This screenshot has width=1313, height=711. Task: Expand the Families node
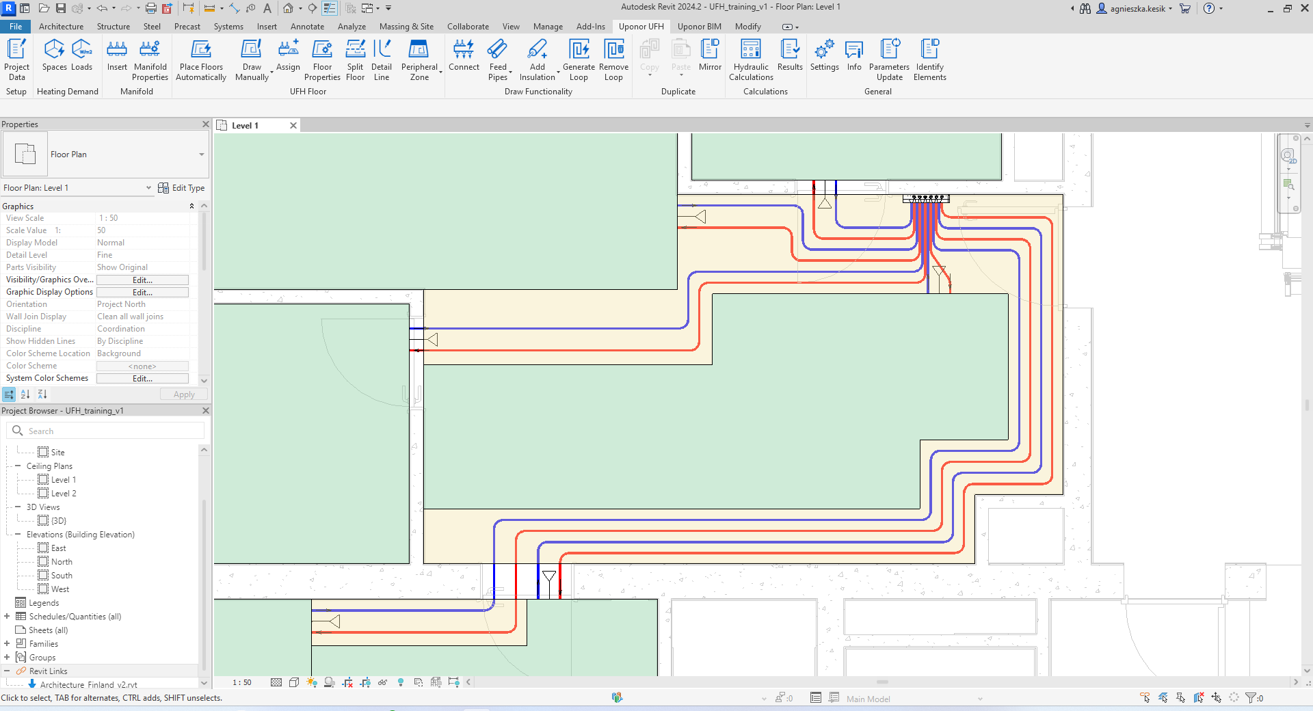7,644
